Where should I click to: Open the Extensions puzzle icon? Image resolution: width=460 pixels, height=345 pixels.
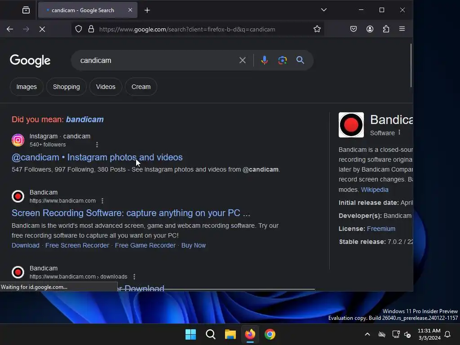click(x=386, y=29)
